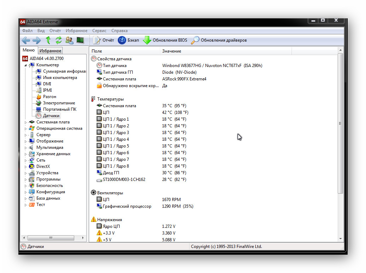Expand the Операционная система node

25,128
